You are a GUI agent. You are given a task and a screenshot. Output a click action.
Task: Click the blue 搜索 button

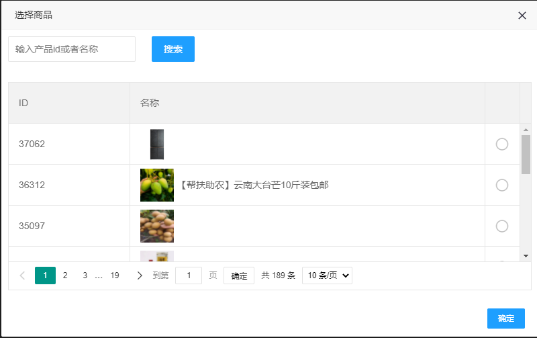pyautogui.click(x=173, y=49)
